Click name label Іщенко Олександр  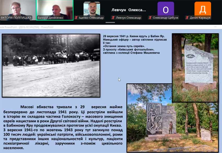pos(91,18)
